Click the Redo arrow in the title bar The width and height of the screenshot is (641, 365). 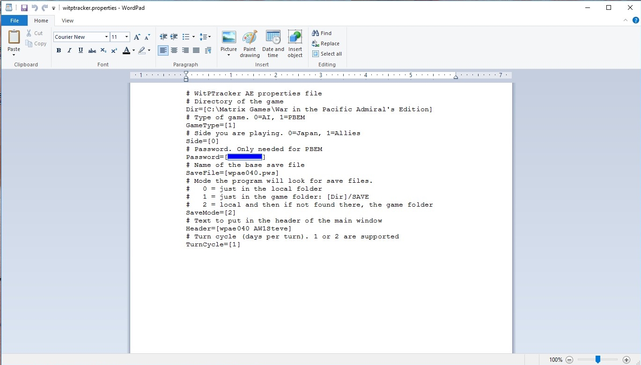click(44, 8)
